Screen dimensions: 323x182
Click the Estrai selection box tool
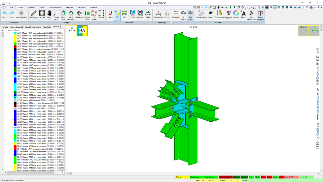click(x=101, y=14)
